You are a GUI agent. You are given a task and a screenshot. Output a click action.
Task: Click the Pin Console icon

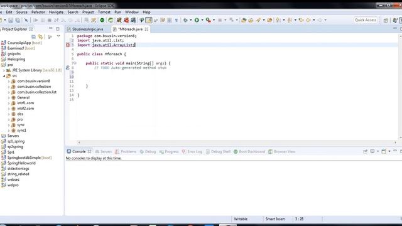click(x=365, y=151)
